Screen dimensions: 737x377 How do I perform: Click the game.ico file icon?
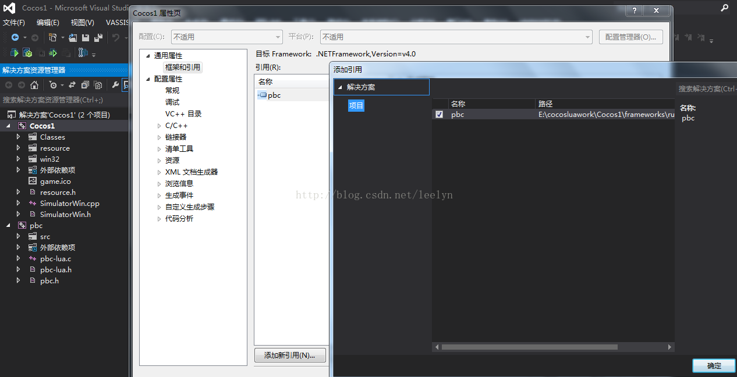tap(33, 182)
